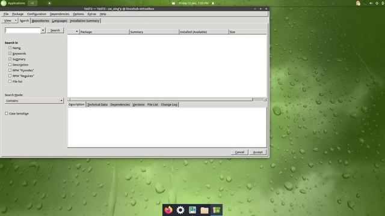Click the status column header arrow
The image size is (385, 216).
[76, 32]
